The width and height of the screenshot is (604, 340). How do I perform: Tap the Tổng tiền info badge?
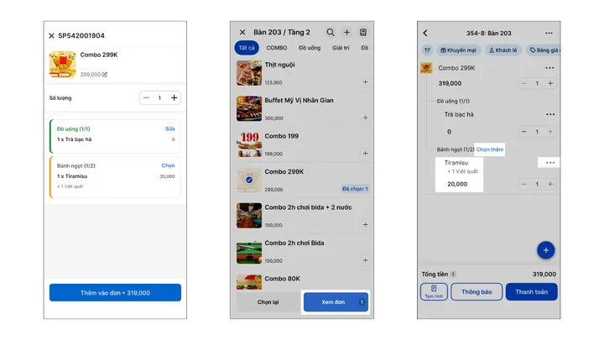(453, 274)
